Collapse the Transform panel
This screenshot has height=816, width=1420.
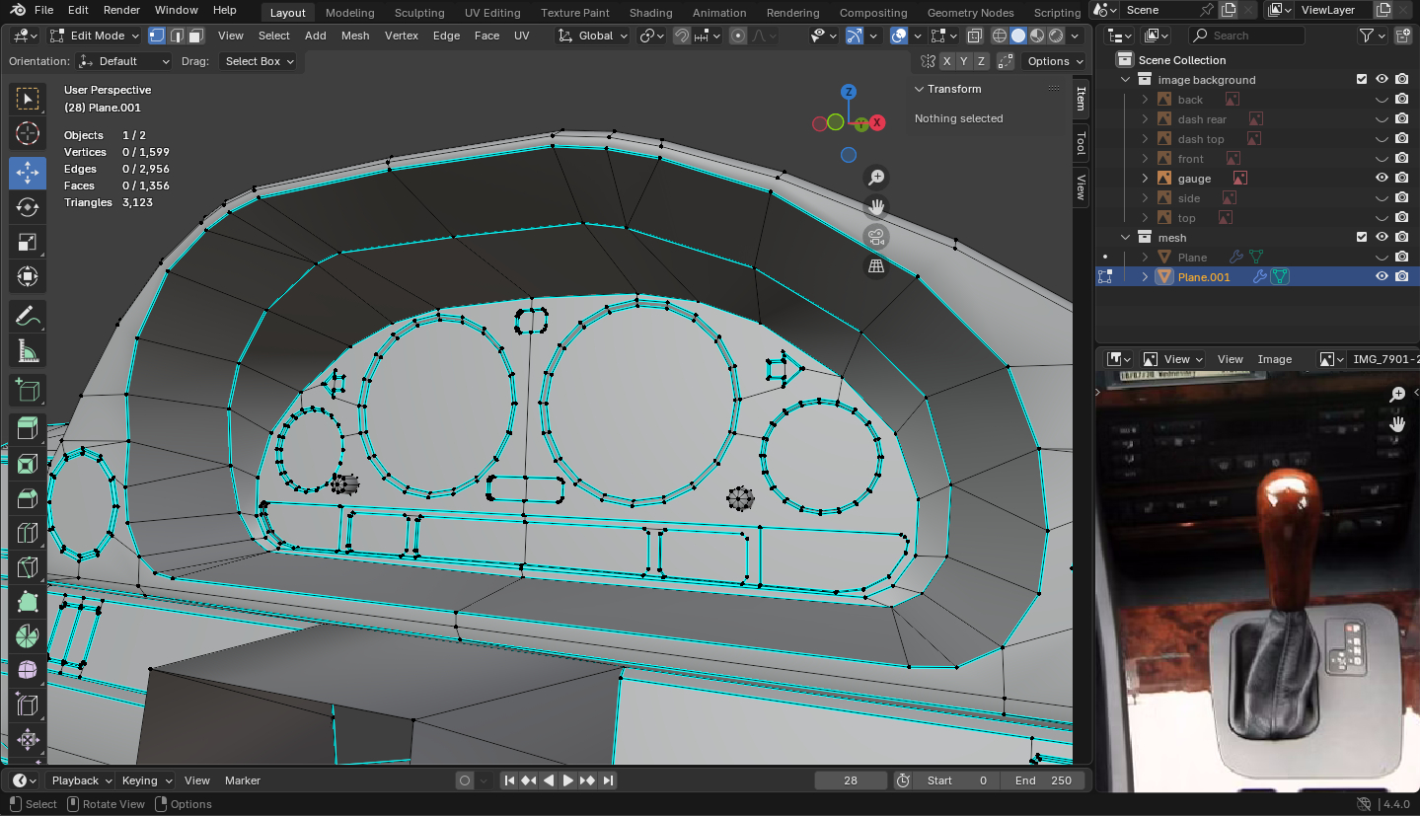[x=920, y=89]
